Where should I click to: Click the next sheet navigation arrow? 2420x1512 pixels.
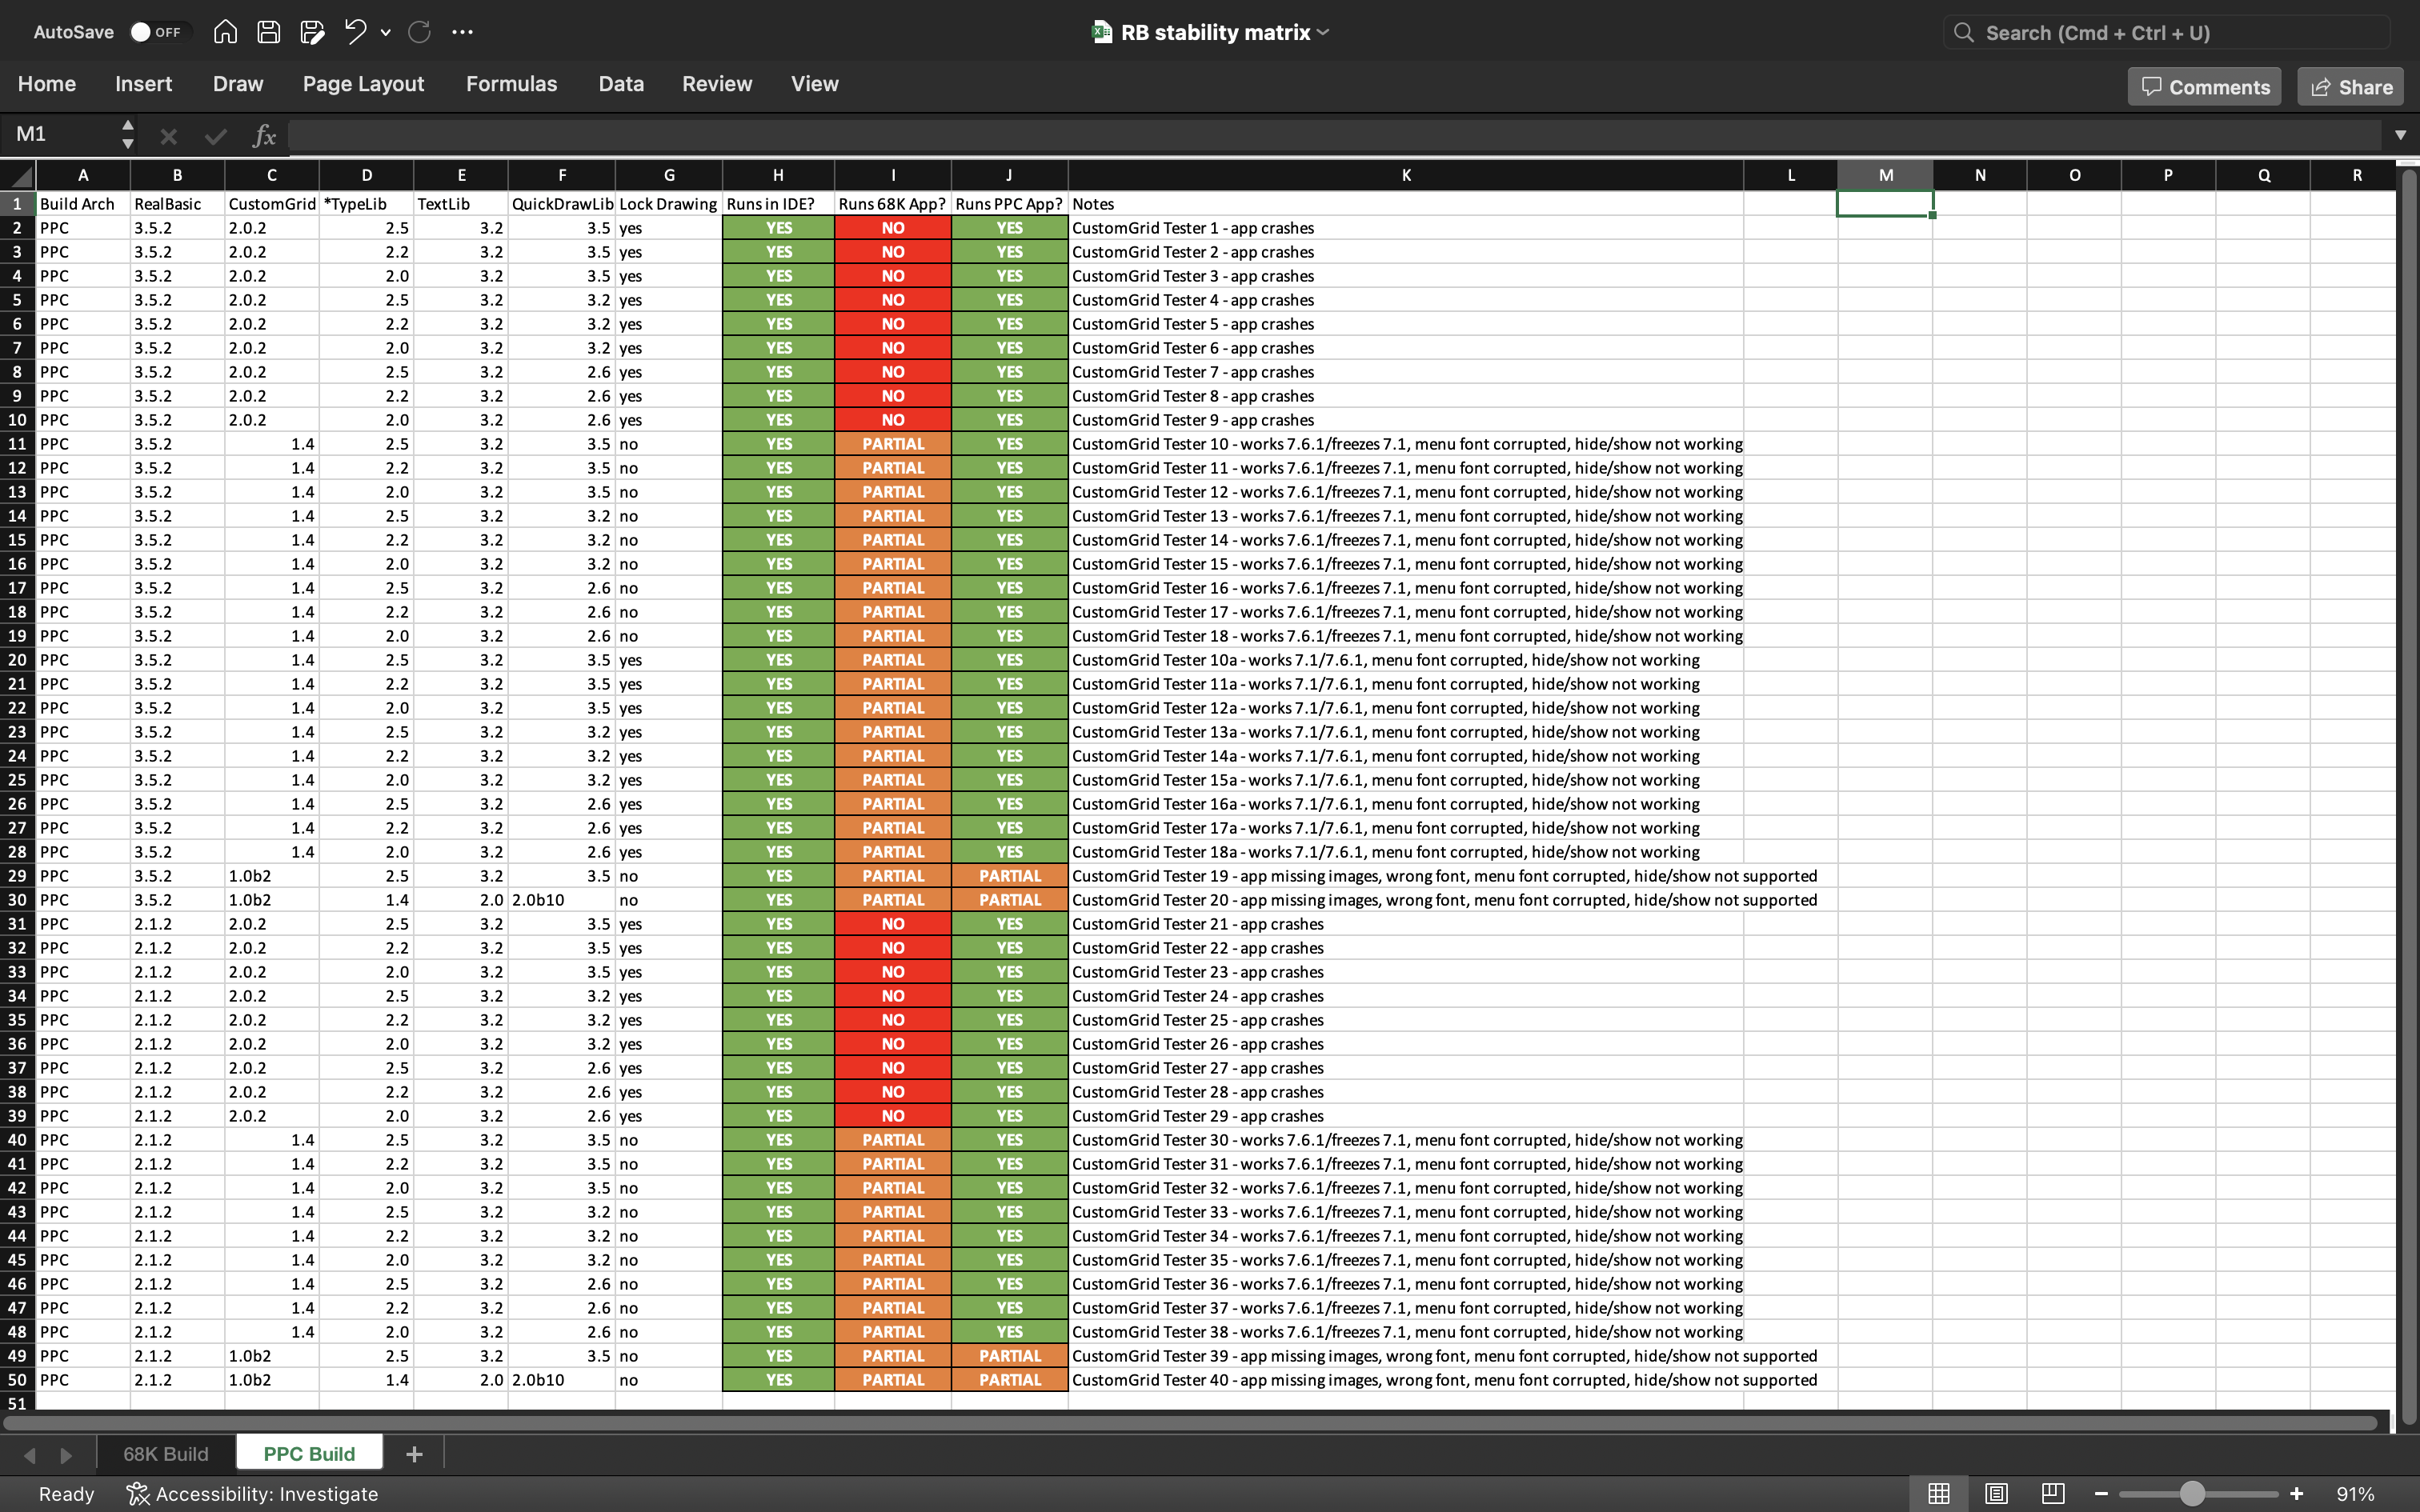click(66, 1455)
